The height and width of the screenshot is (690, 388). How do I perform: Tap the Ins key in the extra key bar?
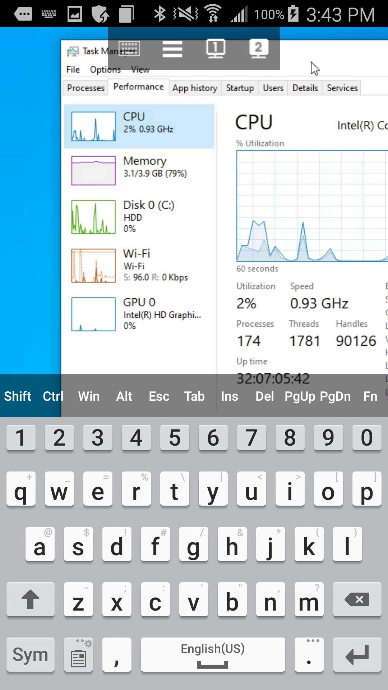coord(230,396)
